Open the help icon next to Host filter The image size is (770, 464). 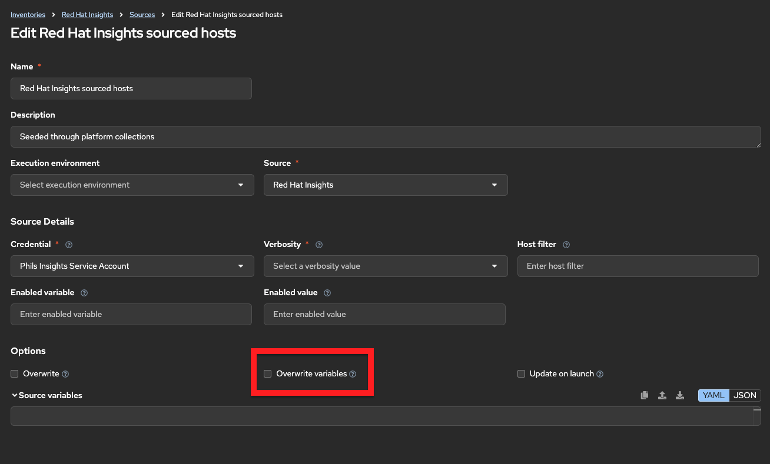566,245
